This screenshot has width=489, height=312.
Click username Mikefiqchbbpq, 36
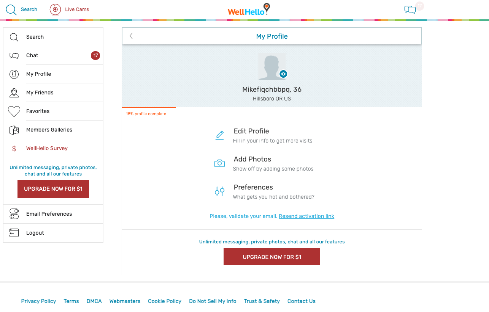click(x=272, y=89)
